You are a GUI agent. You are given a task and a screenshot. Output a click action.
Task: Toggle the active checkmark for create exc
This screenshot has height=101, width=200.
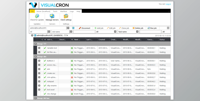click(x=45, y=73)
